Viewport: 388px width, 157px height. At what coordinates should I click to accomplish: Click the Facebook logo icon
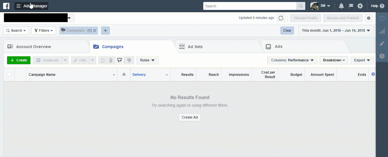pos(6,6)
